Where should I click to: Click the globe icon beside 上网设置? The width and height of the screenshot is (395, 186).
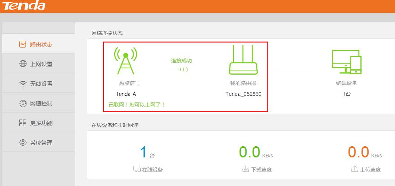pos(23,64)
